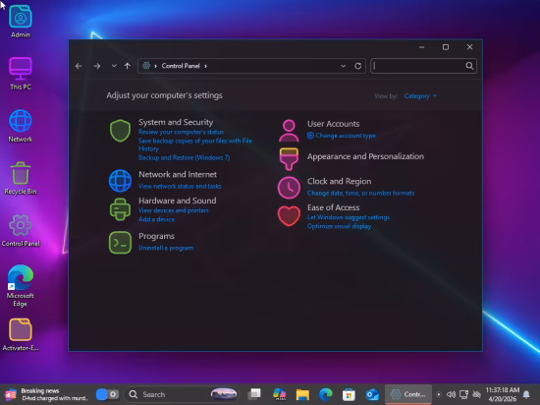Click the Hardware and Sound printer icon
The image size is (540, 405).
pos(120,209)
